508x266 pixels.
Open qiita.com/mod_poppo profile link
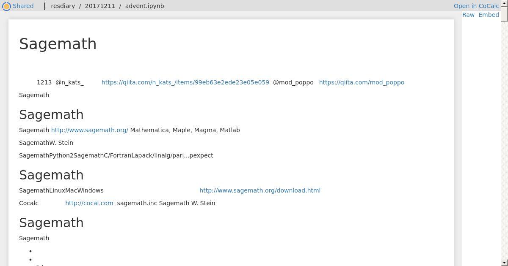(362, 82)
